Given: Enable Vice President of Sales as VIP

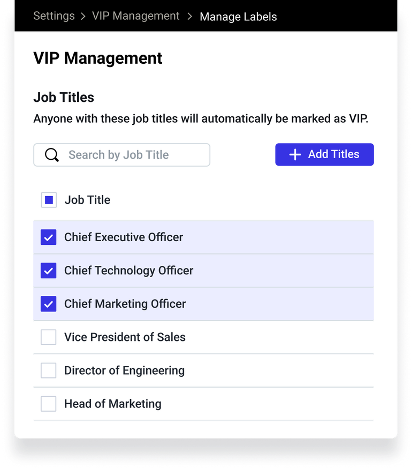Looking at the screenshot, I should click(x=48, y=337).
